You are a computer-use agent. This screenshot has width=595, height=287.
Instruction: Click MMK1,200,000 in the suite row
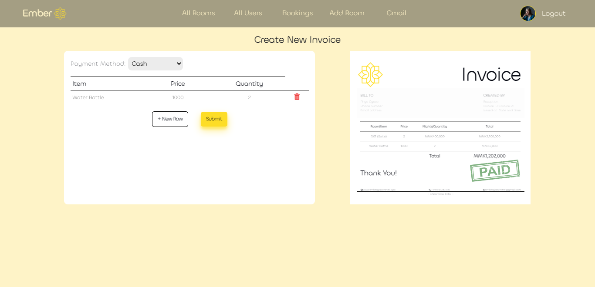point(490,136)
